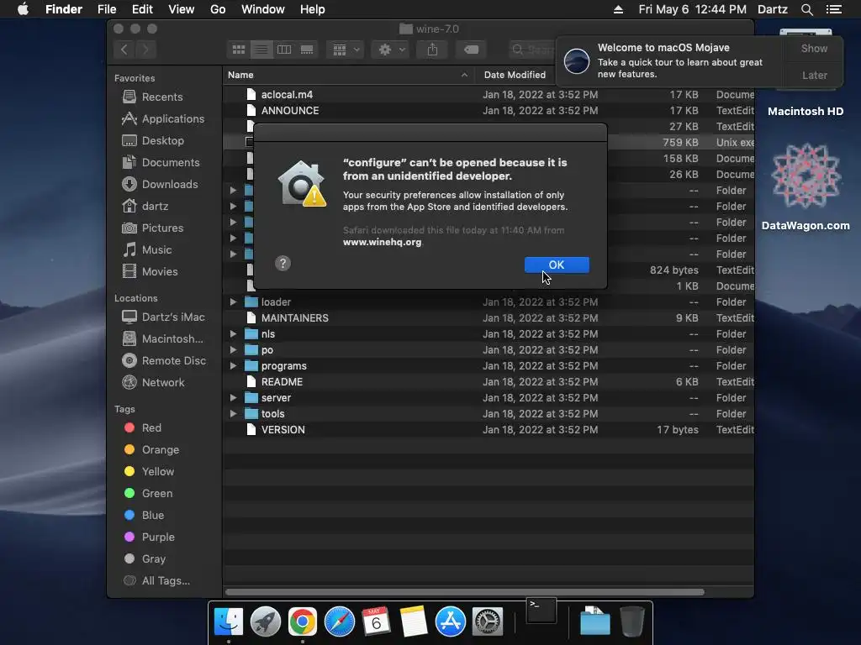This screenshot has height=645, width=861.
Task: Open the Go menu
Action: (x=218, y=9)
